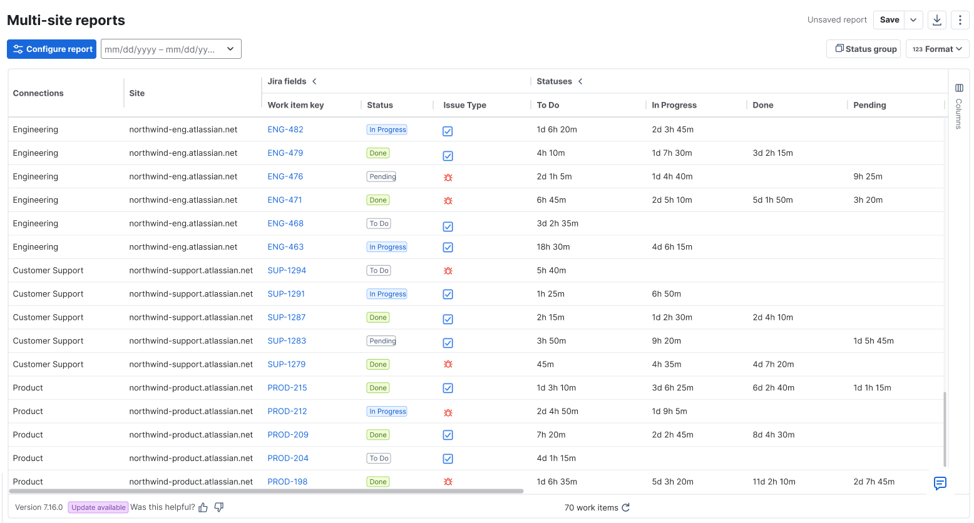
Task: Open work item SUP-1287 link
Action: tap(287, 317)
